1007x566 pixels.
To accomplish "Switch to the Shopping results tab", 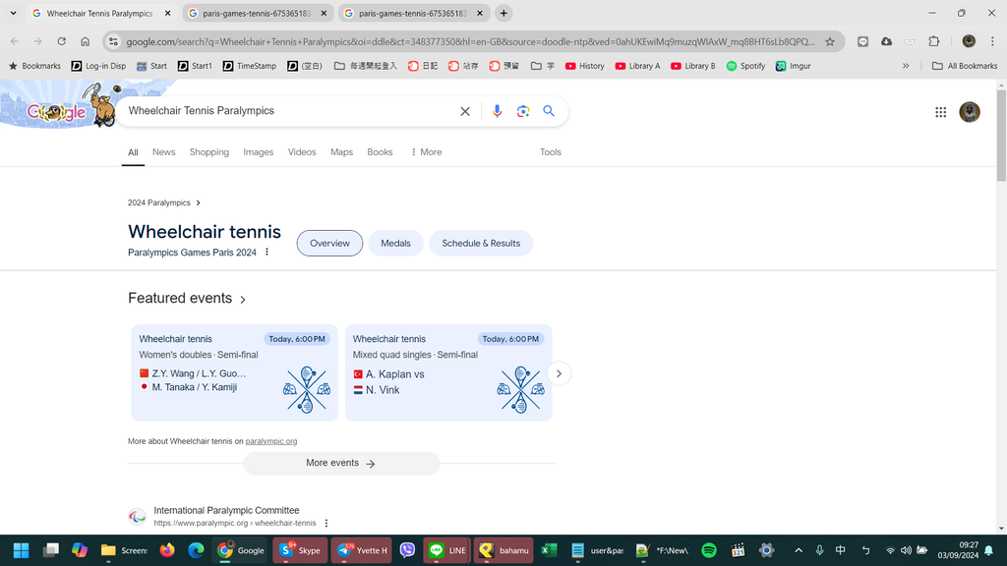I will coord(209,152).
